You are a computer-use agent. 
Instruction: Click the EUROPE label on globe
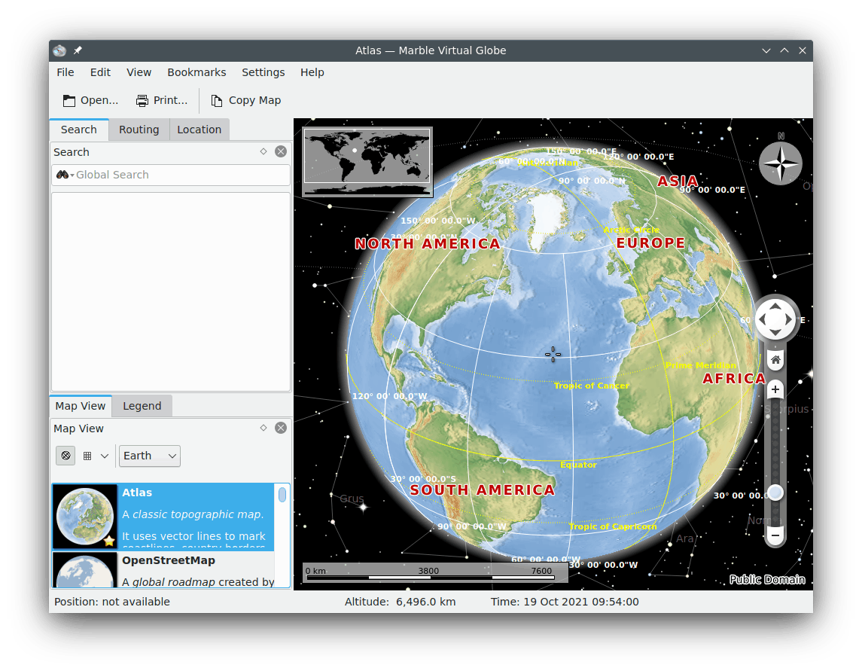[651, 243]
